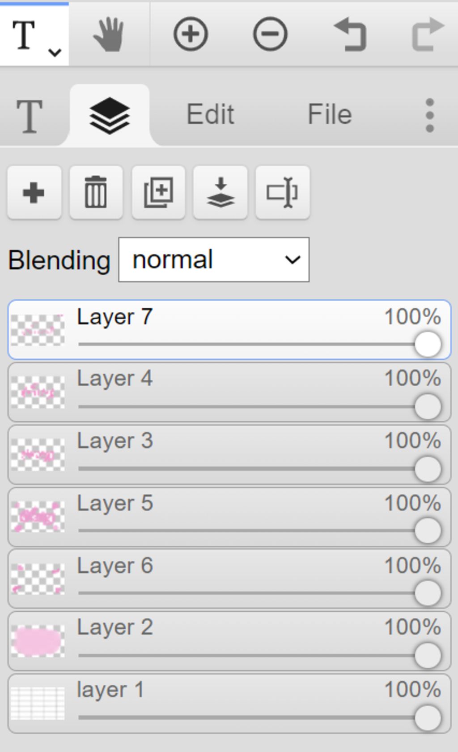Open the Blending mode dropdown
Image resolution: width=458 pixels, height=752 pixels.
pos(214,260)
